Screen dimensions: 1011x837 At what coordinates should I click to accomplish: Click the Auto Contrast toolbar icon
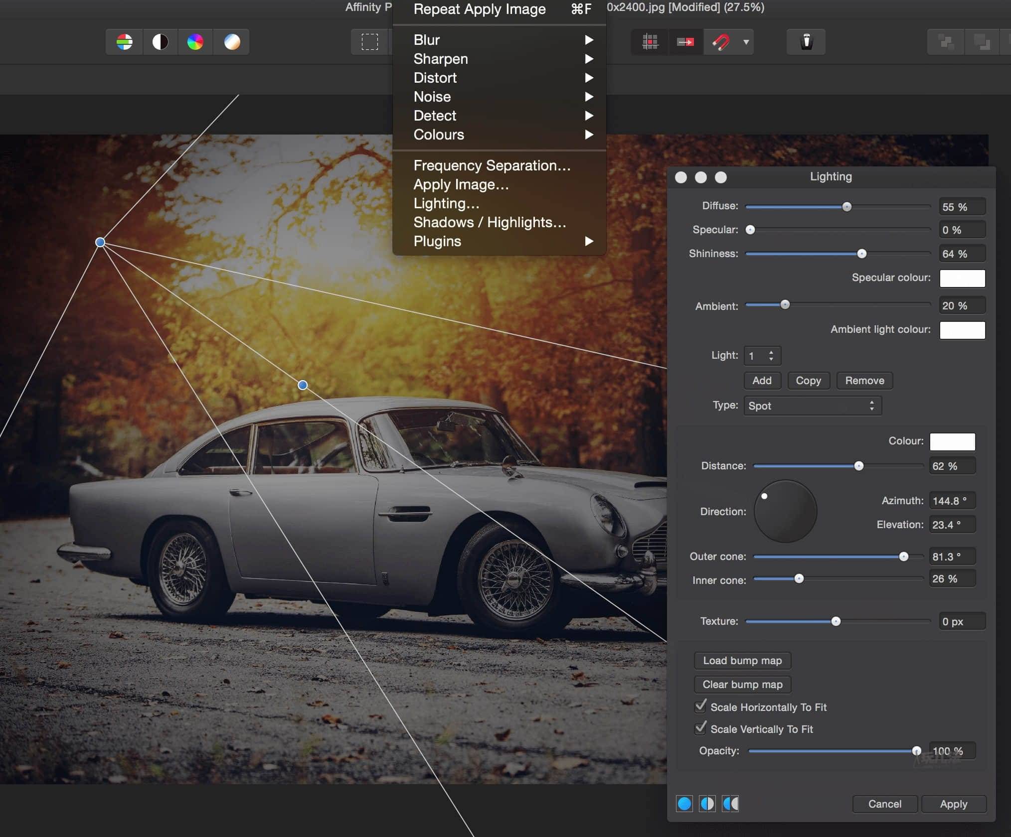(160, 42)
